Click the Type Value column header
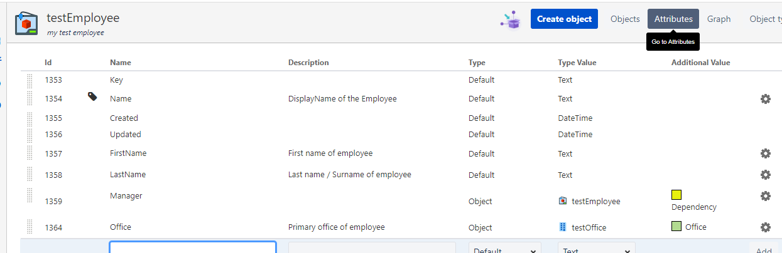The image size is (782, 253). [577, 63]
